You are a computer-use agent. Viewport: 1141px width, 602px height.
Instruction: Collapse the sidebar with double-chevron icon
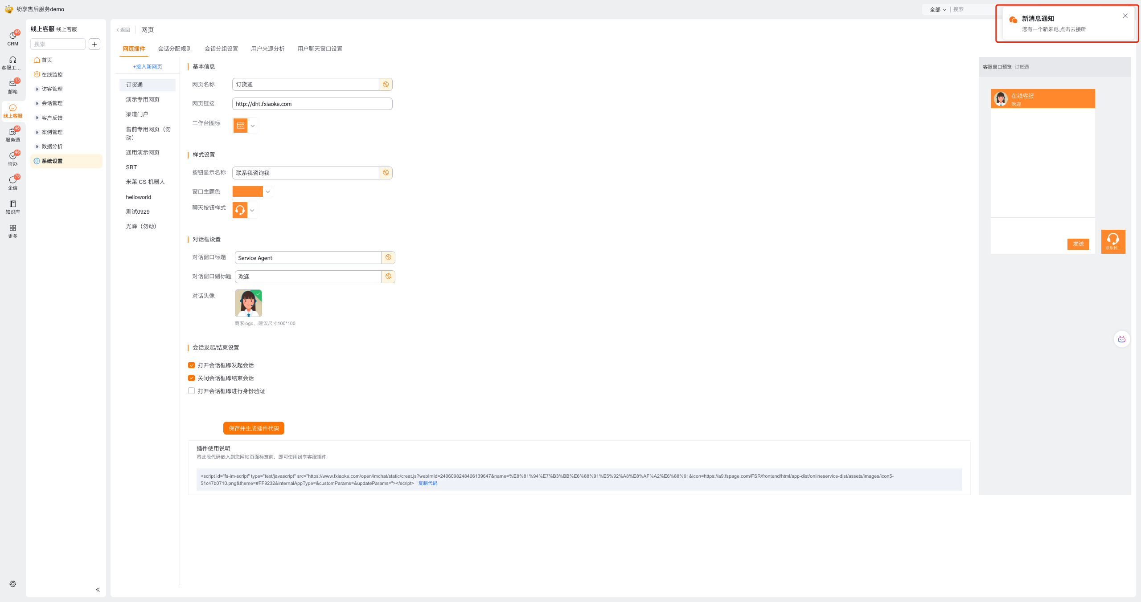98,590
